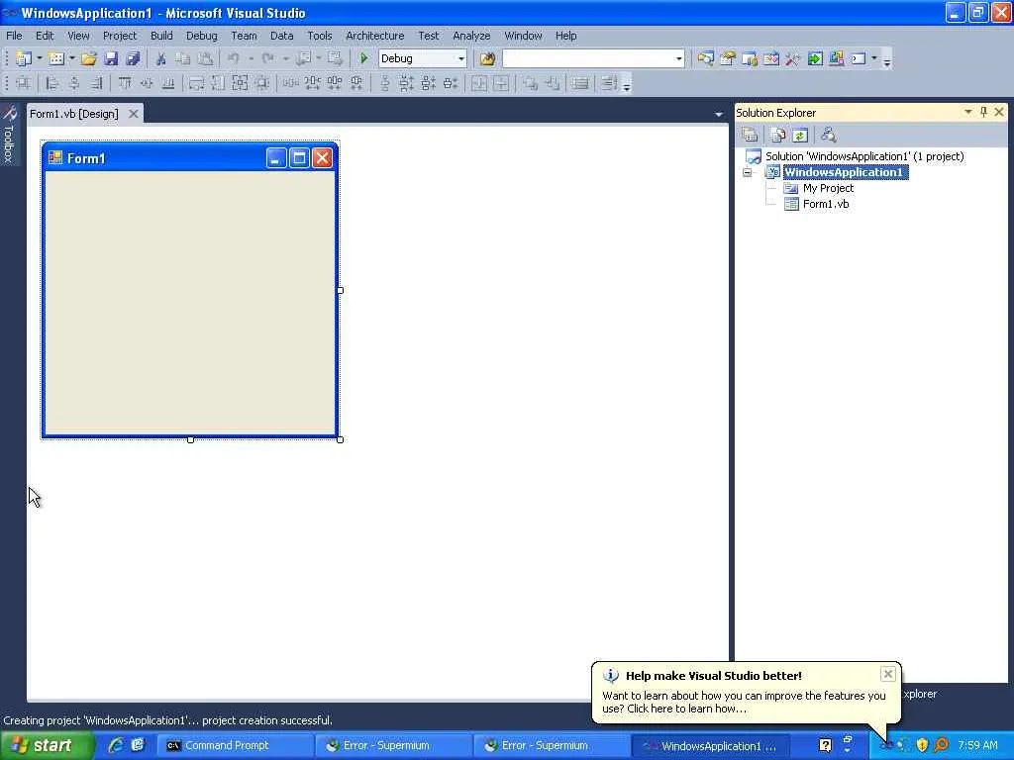Save Form1.vb with the single-disk Save icon
The width and height of the screenshot is (1014, 760).
click(x=111, y=58)
